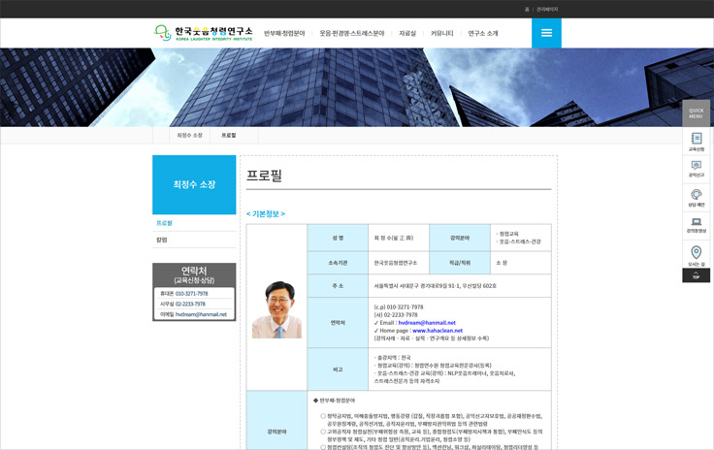714x450 pixels.
Task: Click the 관리페이지 link at top right
Action: [x=547, y=9]
